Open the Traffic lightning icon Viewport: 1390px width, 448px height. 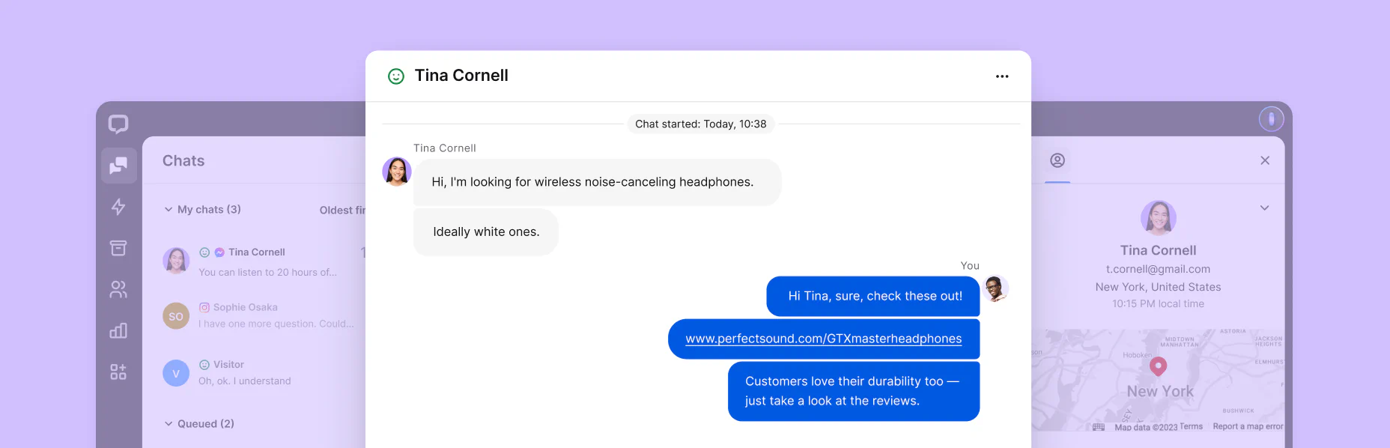pos(118,208)
